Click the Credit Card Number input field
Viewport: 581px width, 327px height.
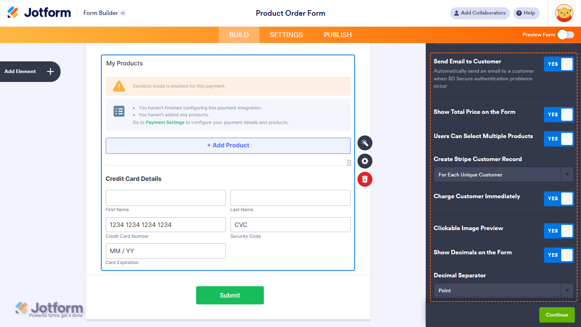pos(165,224)
